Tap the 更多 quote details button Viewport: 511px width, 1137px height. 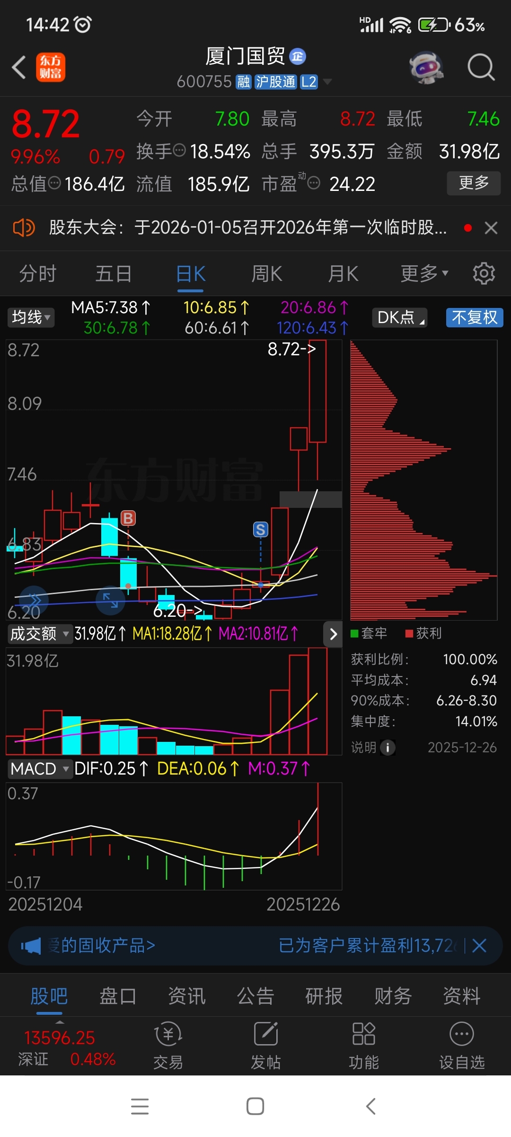474,183
